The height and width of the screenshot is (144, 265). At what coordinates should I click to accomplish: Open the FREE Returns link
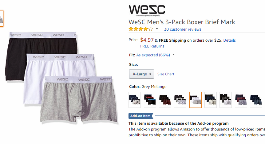click(x=152, y=46)
